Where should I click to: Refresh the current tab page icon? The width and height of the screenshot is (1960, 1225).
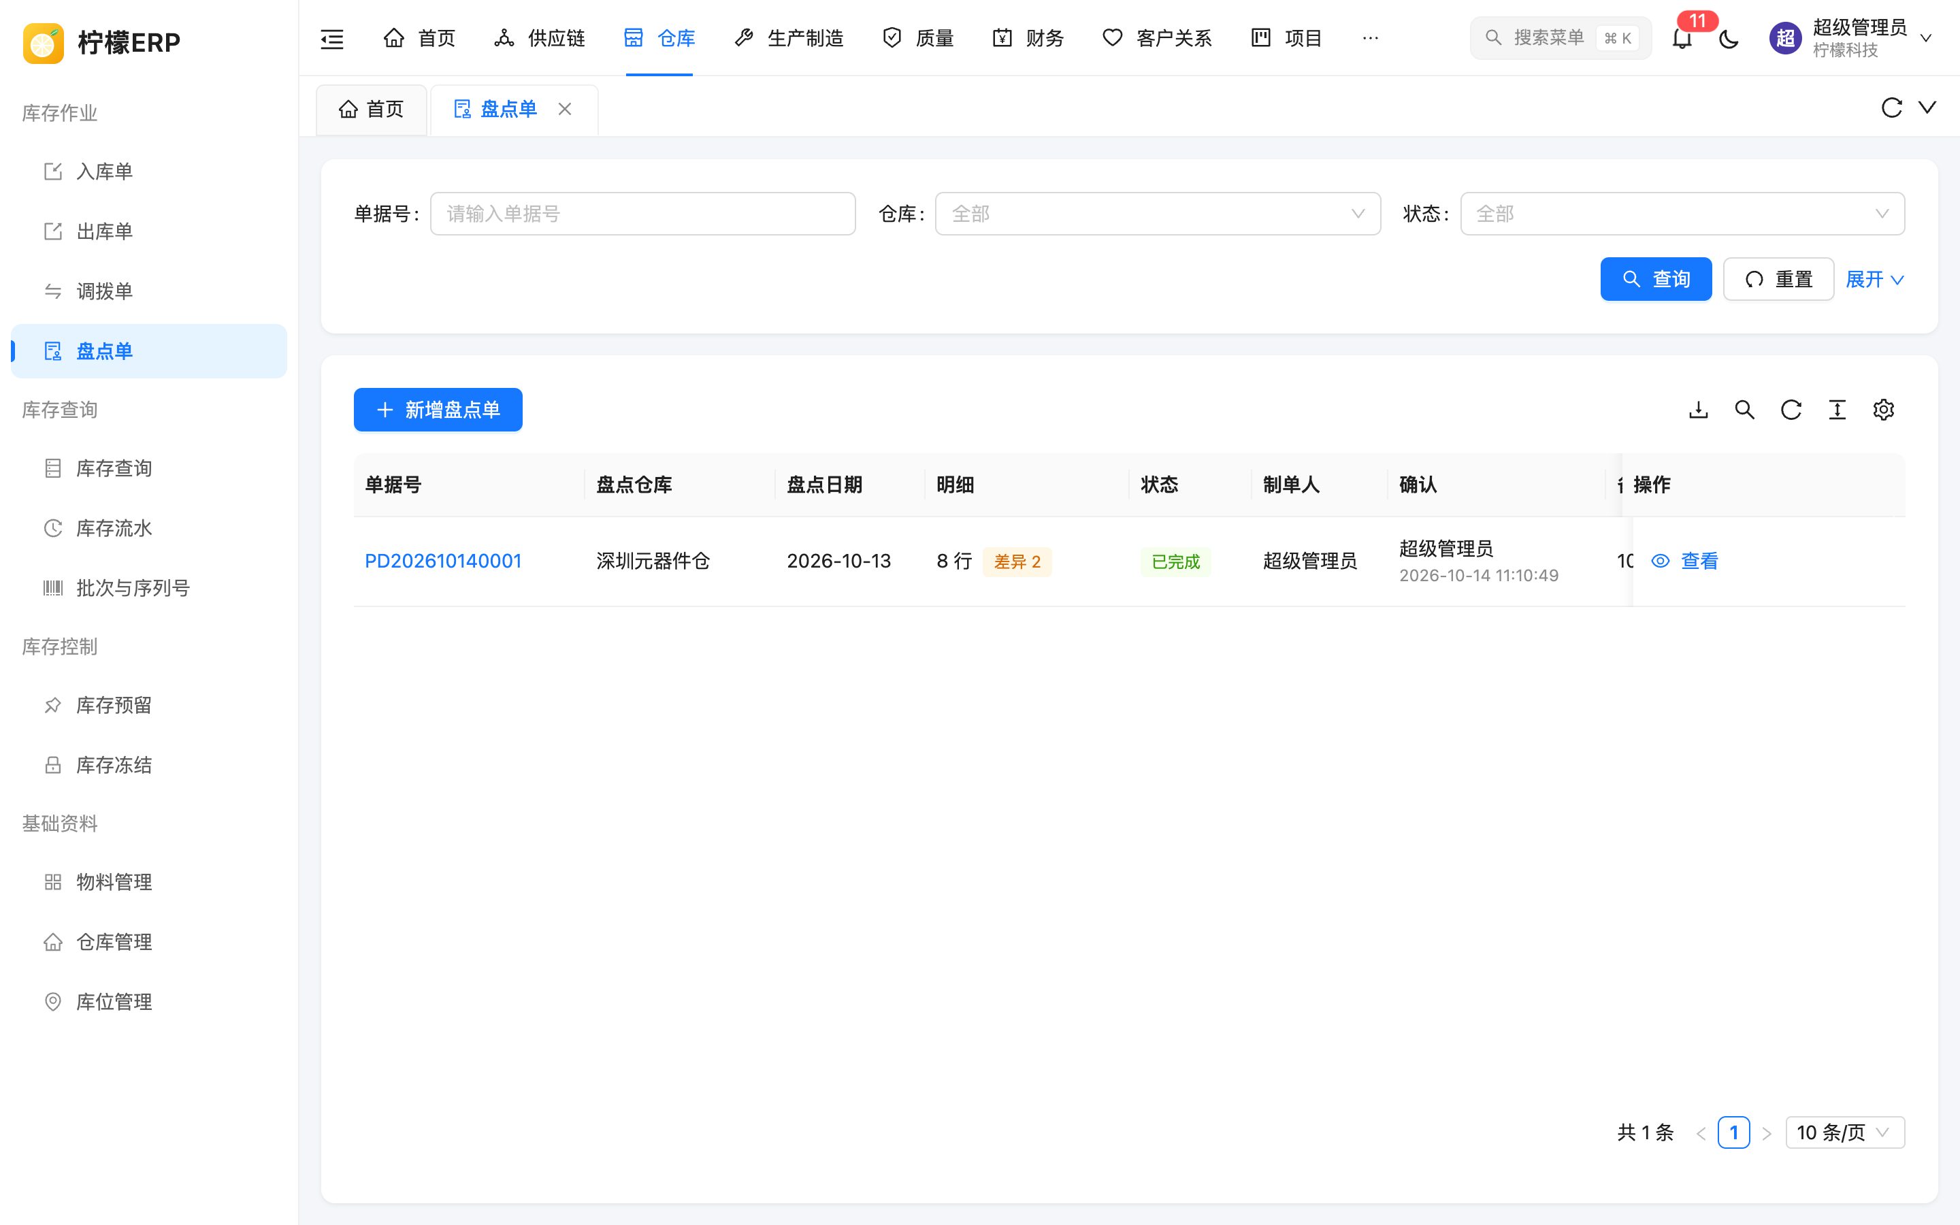tap(1891, 108)
